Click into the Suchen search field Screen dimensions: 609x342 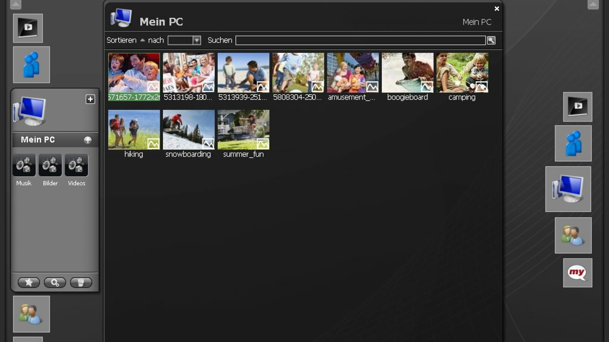[360, 40]
